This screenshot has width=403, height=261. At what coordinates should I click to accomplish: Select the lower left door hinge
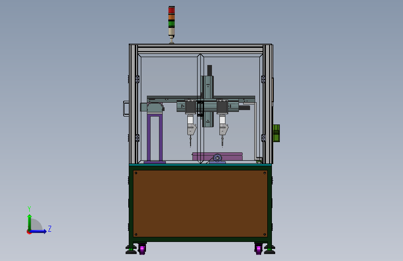click(x=137, y=138)
